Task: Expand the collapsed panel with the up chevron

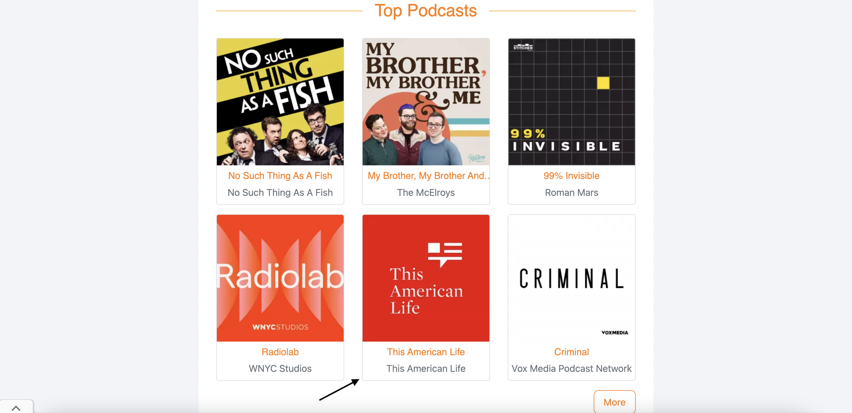Action: (x=16, y=407)
